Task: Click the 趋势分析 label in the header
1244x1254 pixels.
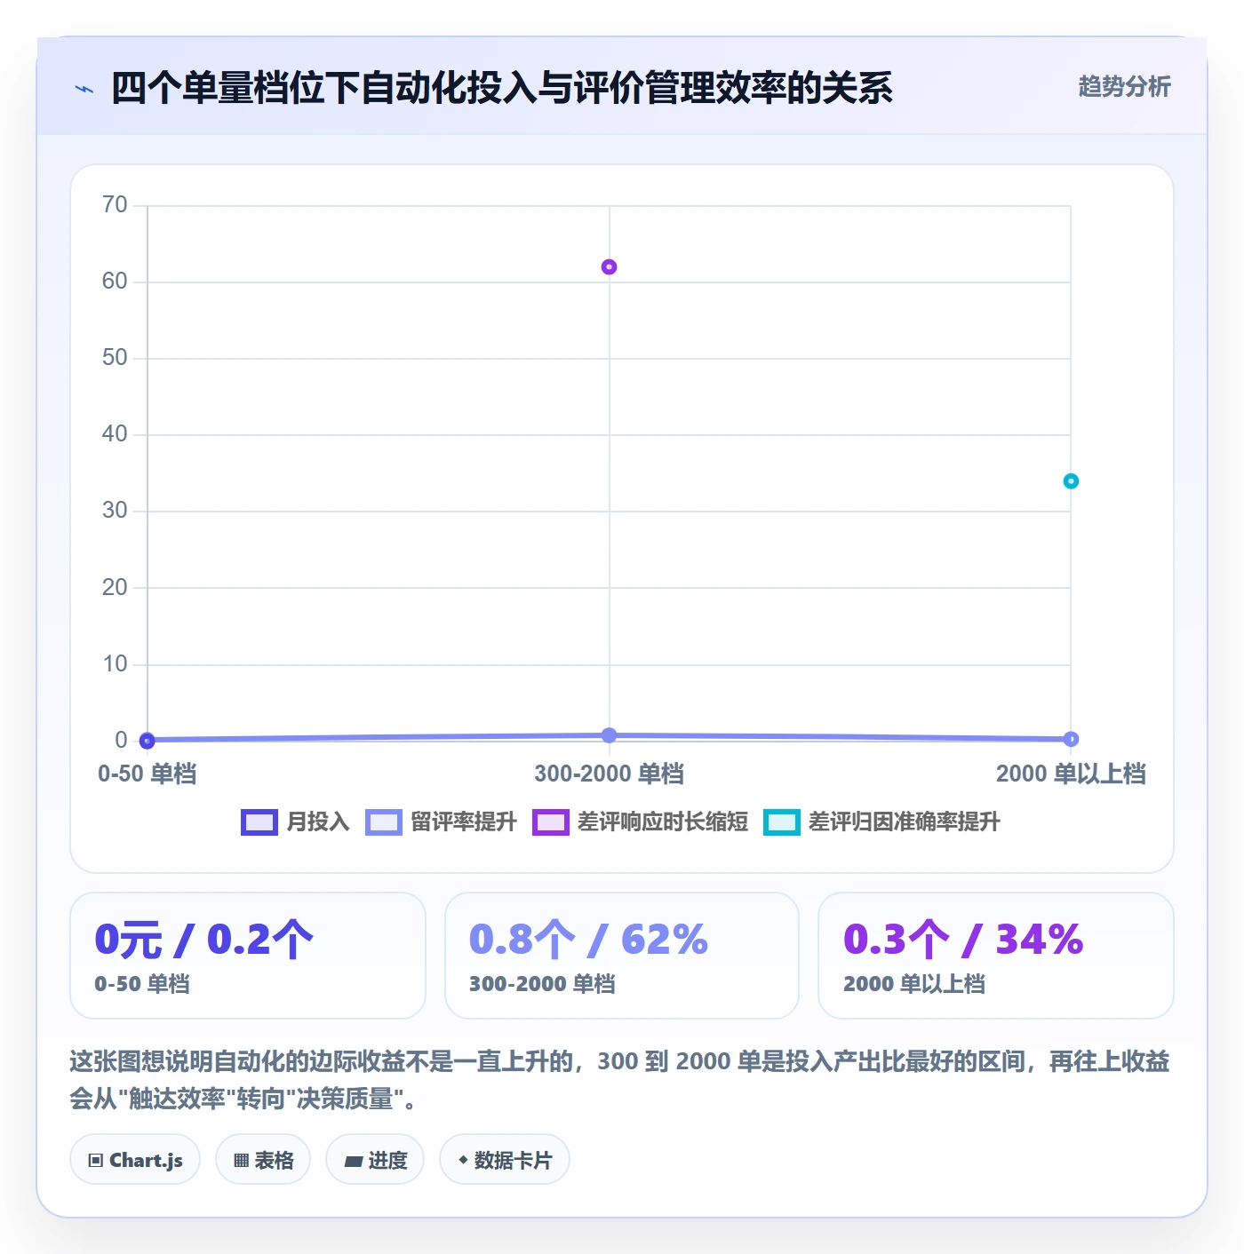Action: (x=1124, y=86)
